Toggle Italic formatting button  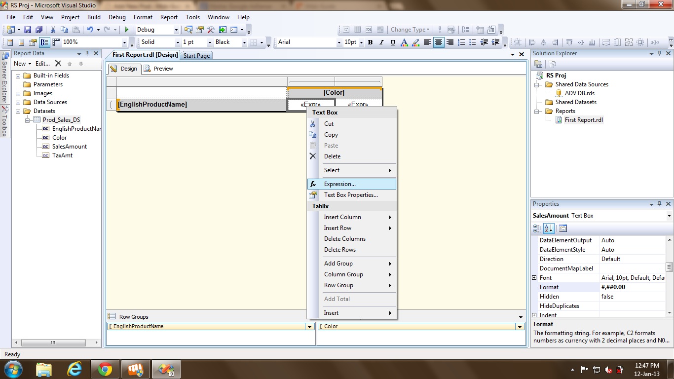381,42
